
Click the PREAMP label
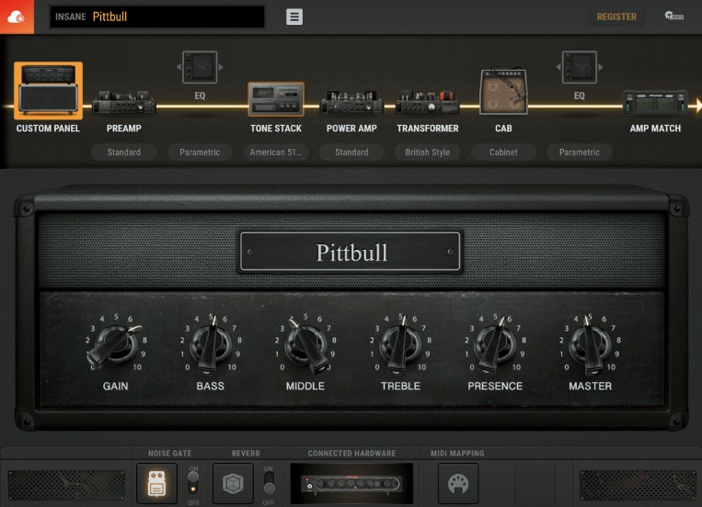[124, 129]
